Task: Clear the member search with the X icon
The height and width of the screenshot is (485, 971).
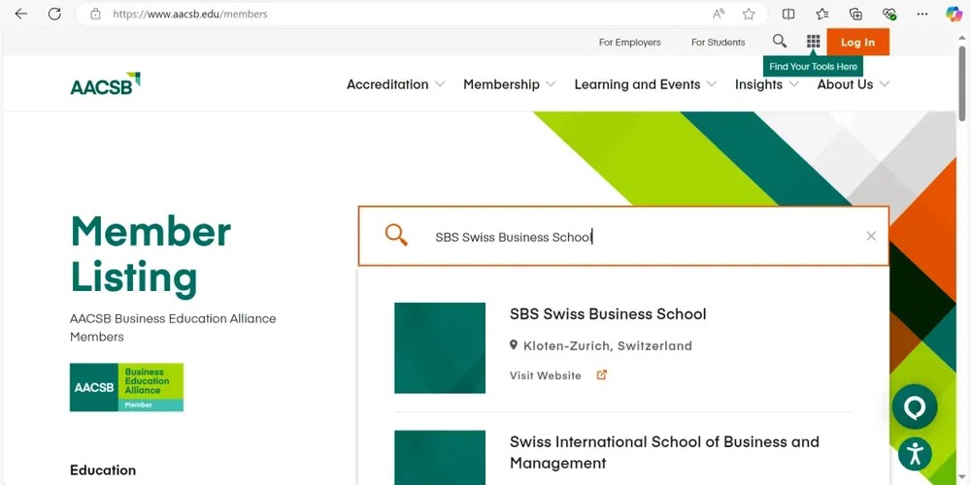Action: tap(871, 236)
